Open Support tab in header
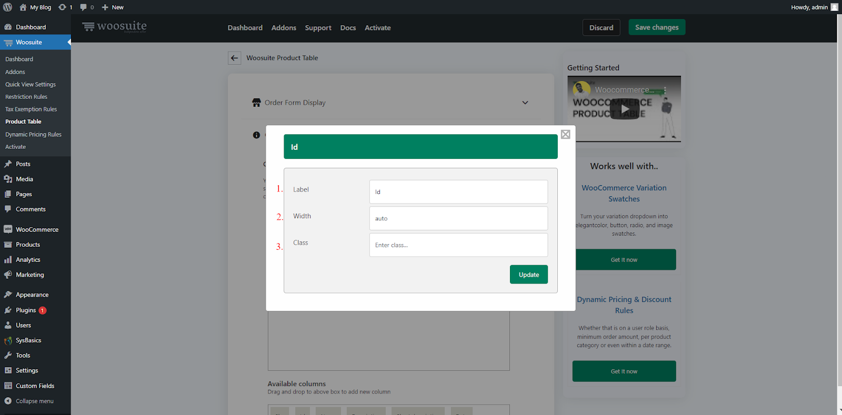This screenshot has width=842, height=415. coord(318,28)
